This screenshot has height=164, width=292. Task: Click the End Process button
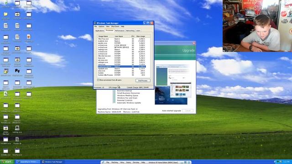143,81
